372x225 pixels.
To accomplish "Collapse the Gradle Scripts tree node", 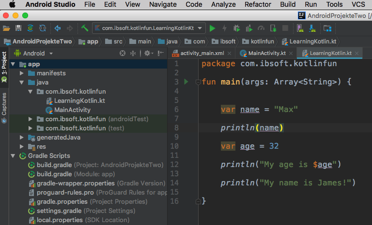I will click(13, 156).
